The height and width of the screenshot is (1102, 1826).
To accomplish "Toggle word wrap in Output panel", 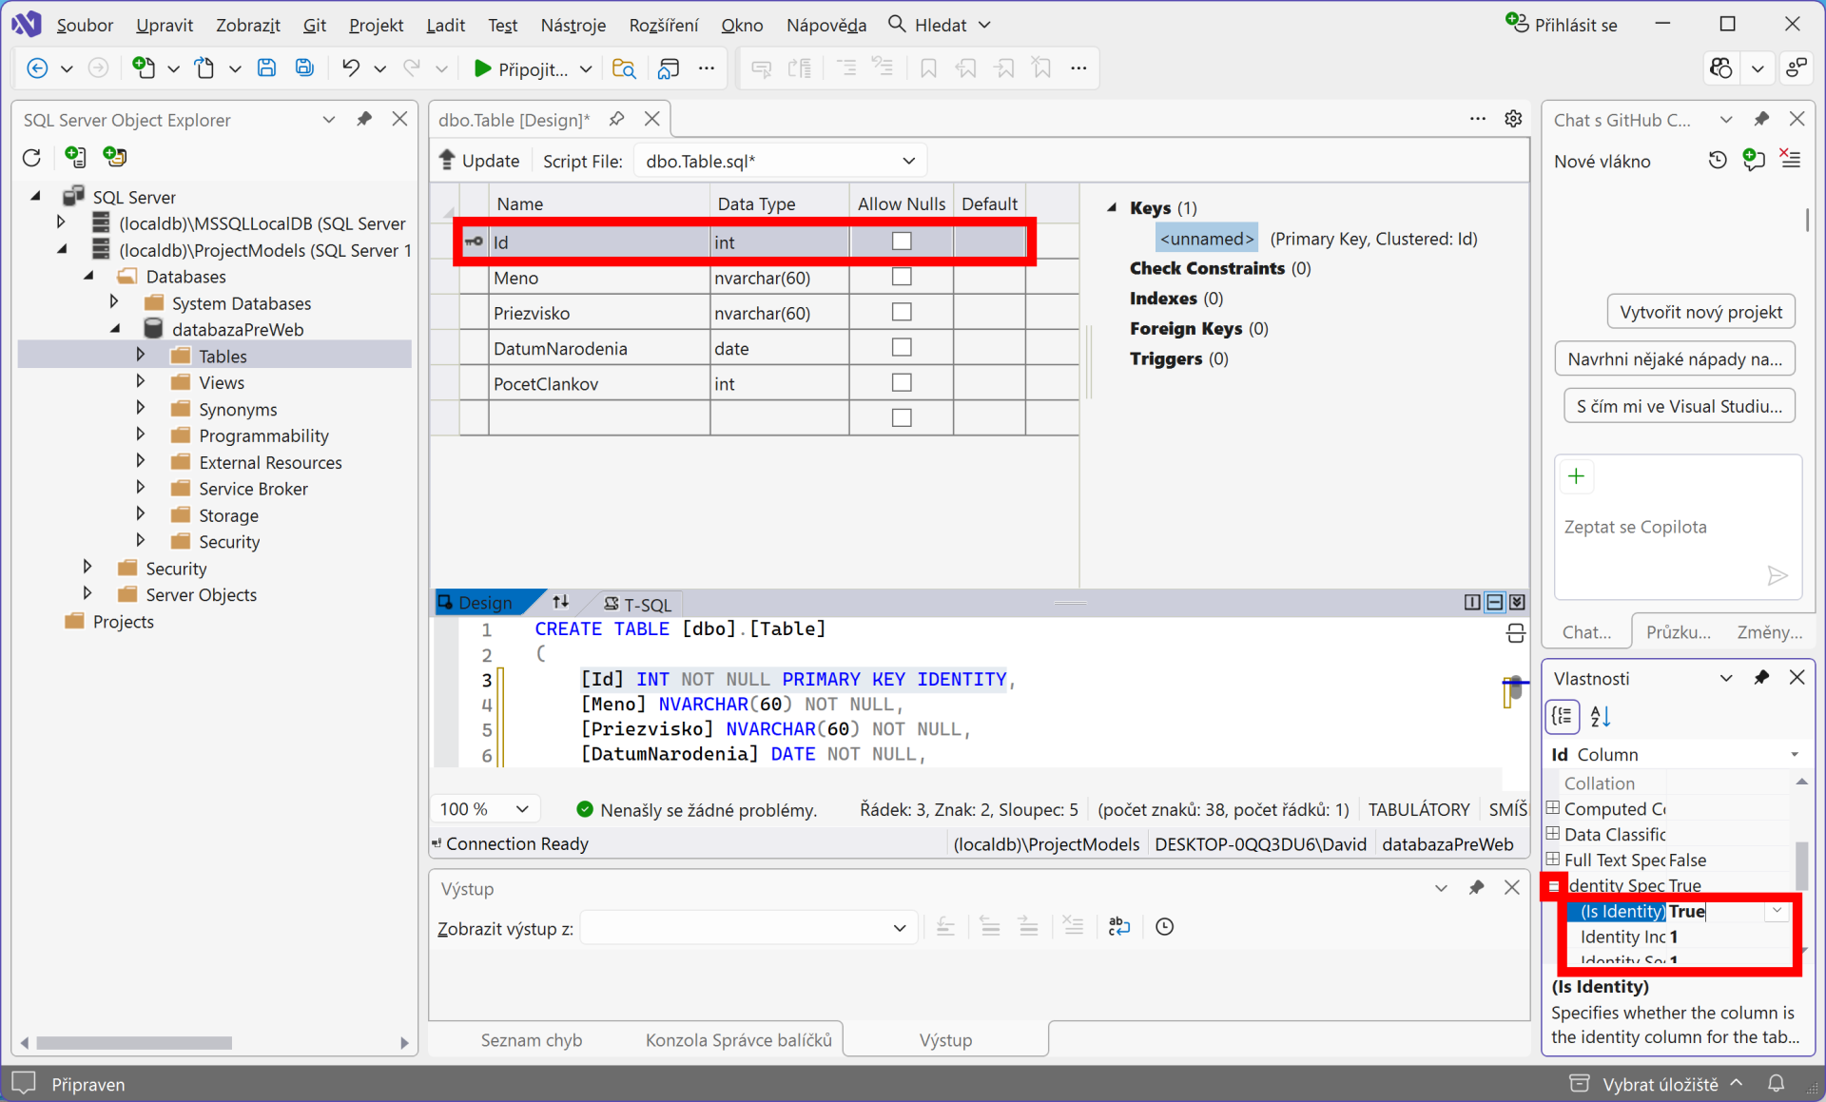I will click(1119, 926).
